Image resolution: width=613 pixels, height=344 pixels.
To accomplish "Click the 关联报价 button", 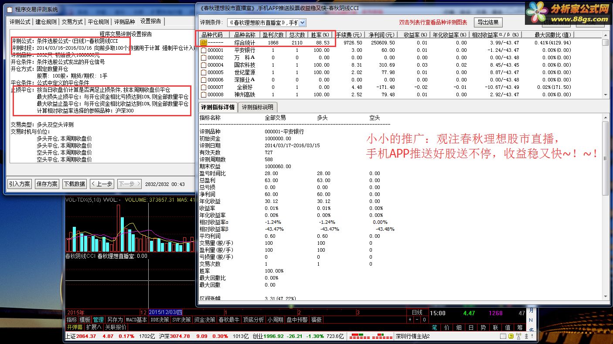I will pos(116,327).
